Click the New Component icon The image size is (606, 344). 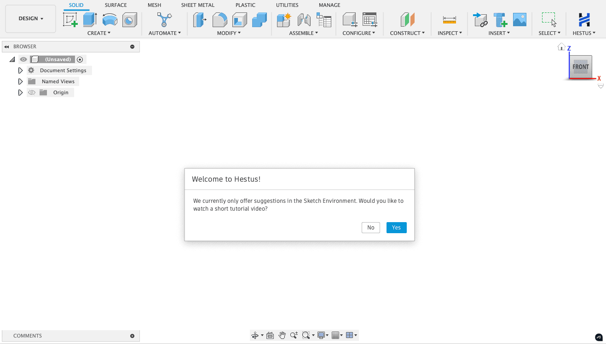pos(284,20)
